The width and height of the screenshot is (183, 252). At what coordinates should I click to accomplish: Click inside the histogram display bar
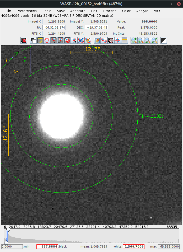pyautogui.click(x=92, y=236)
